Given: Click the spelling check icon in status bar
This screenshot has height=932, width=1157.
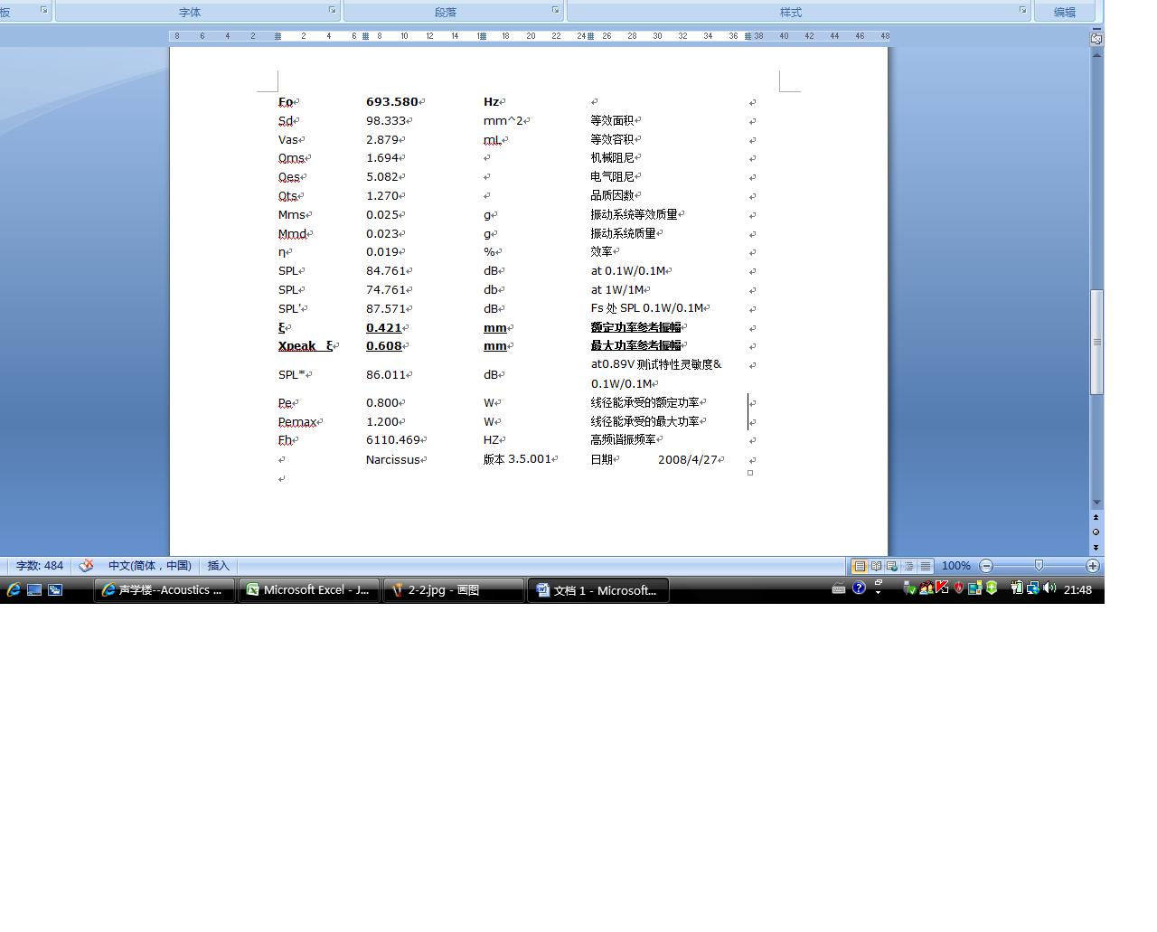Looking at the screenshot, I should click(87, 566).
